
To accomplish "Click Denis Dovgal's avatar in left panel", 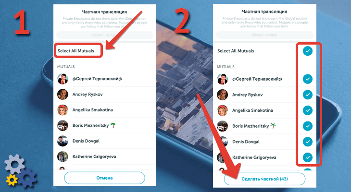I will point(63,141).
